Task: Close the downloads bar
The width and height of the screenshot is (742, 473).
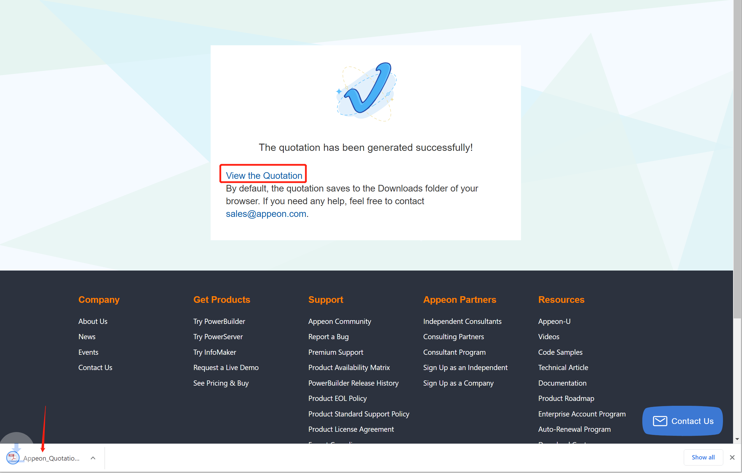Action: coord(732,457)
